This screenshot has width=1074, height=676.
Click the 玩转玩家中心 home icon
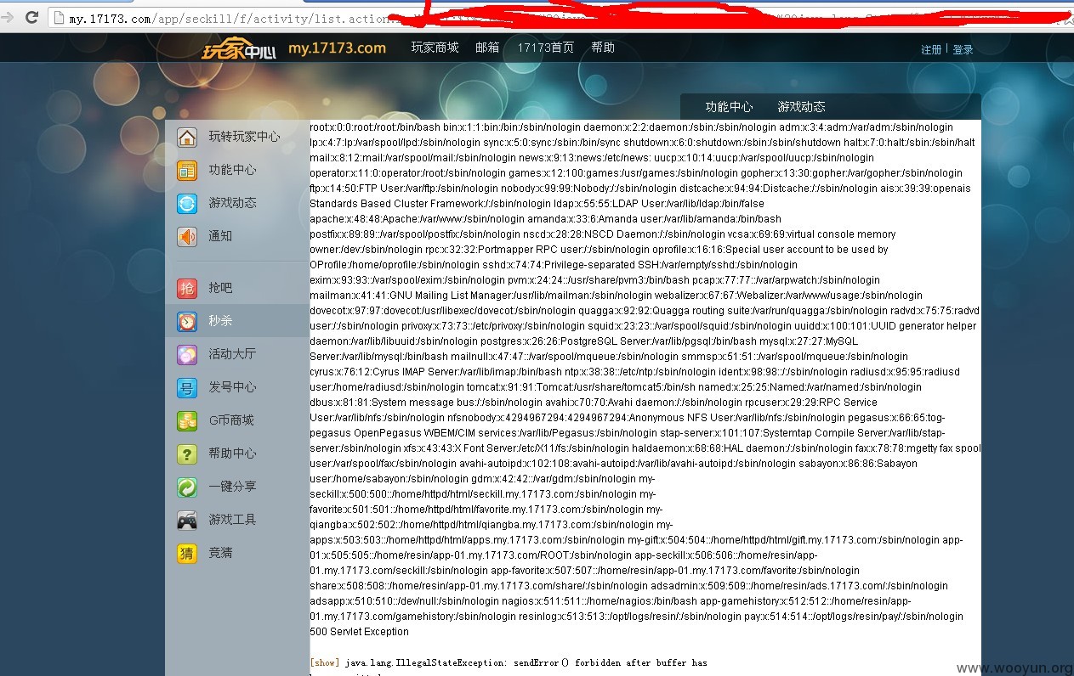187,137
